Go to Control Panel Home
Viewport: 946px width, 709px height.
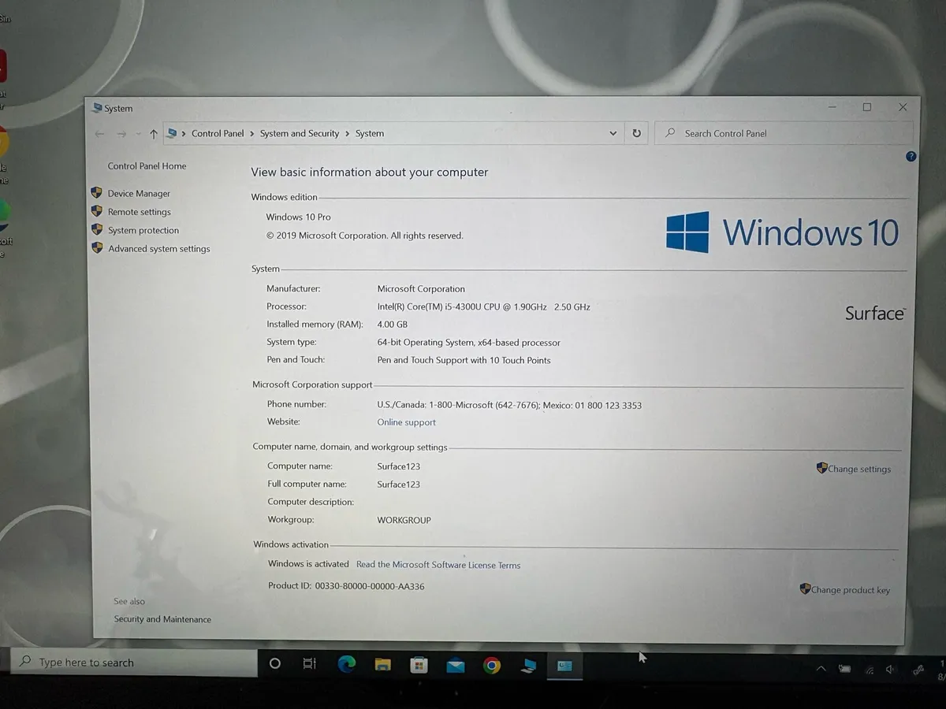point(147,166)
